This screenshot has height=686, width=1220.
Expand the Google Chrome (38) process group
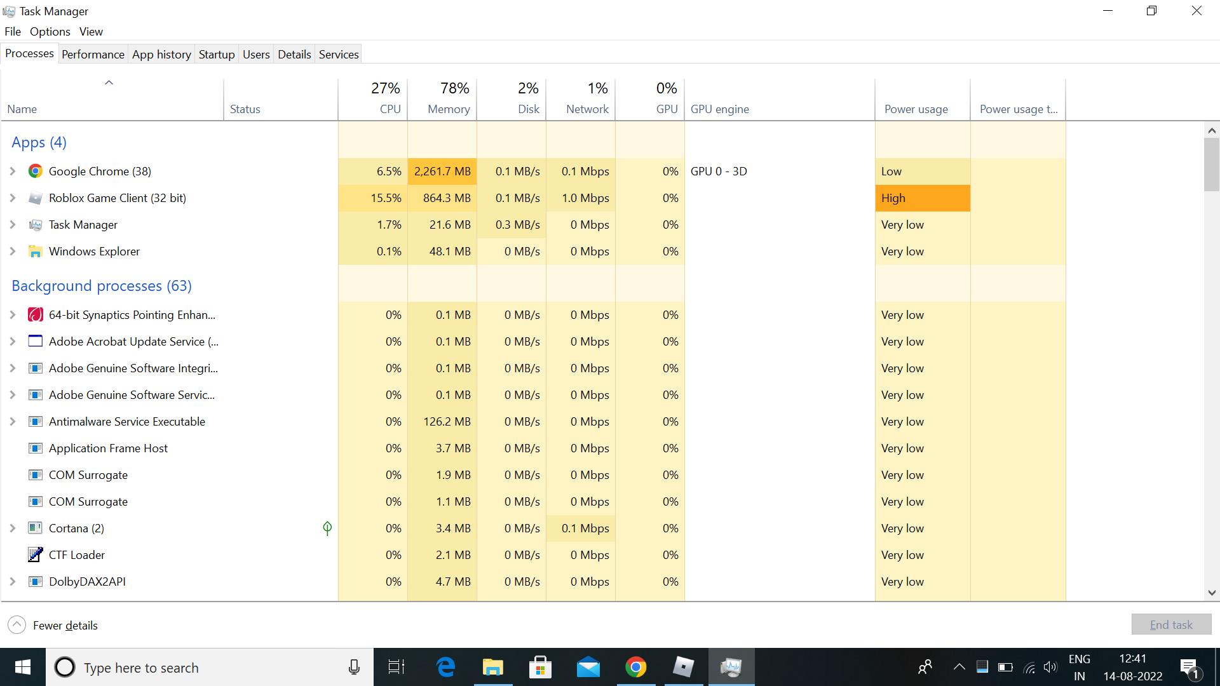pos(12,171)
